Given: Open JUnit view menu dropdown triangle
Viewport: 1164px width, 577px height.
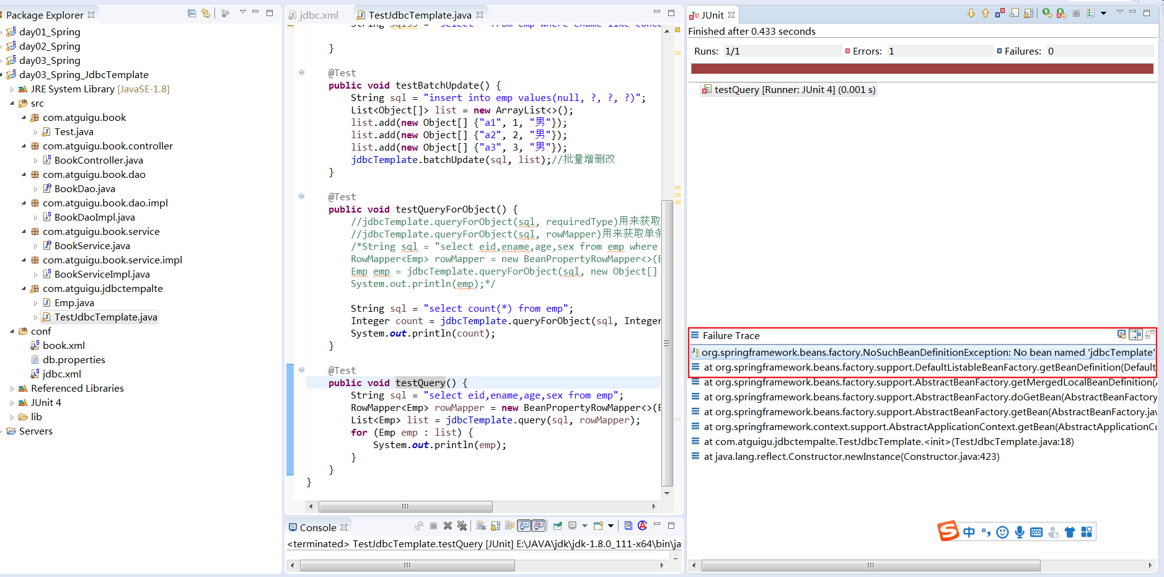Looking at the screenshot, I should 1119,12.
